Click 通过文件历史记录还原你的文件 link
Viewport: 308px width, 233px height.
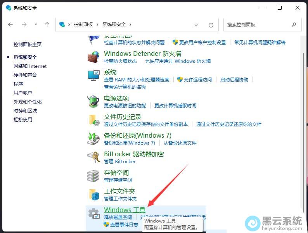pos(229,124)
